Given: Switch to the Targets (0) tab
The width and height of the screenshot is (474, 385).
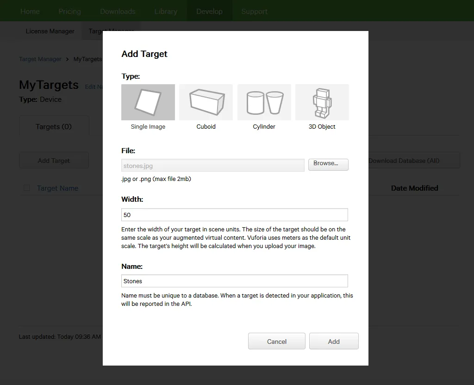Looking at the screenshot, I should click(x=54, y=125).
